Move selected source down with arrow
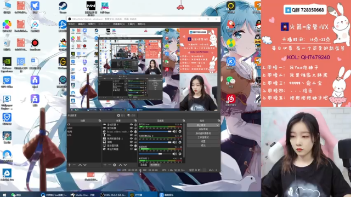 tap(125, 165)
